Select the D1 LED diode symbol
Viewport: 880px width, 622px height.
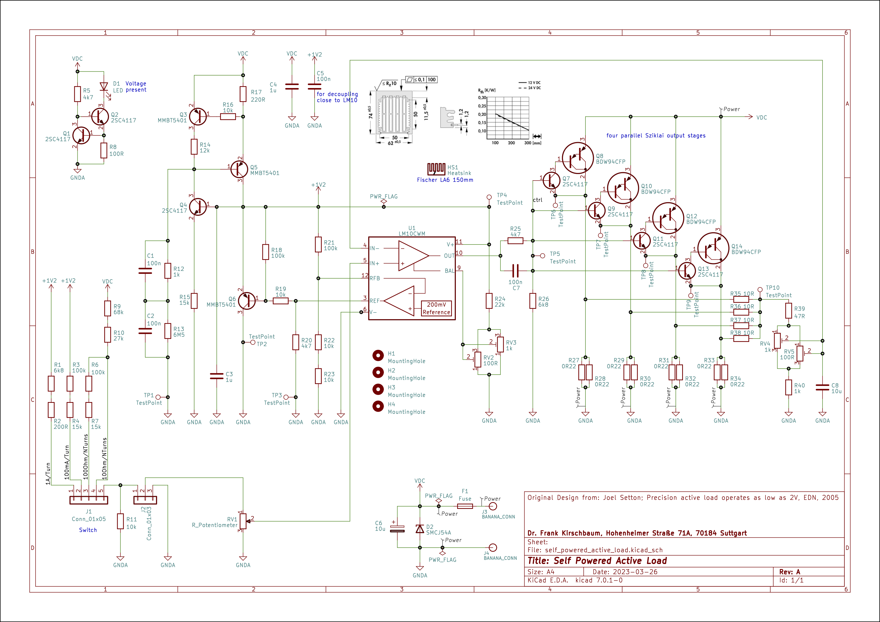coord(103,87)
